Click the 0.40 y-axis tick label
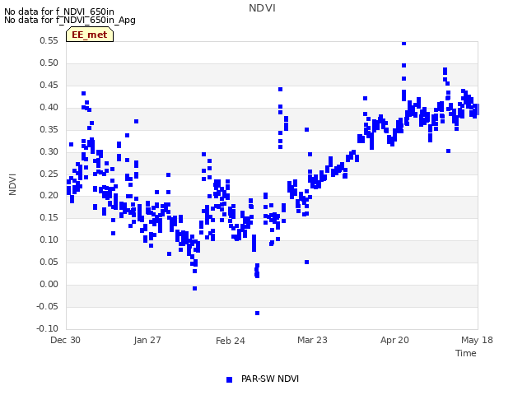This screenshot has width=527, height=395. tap(49, 107)
